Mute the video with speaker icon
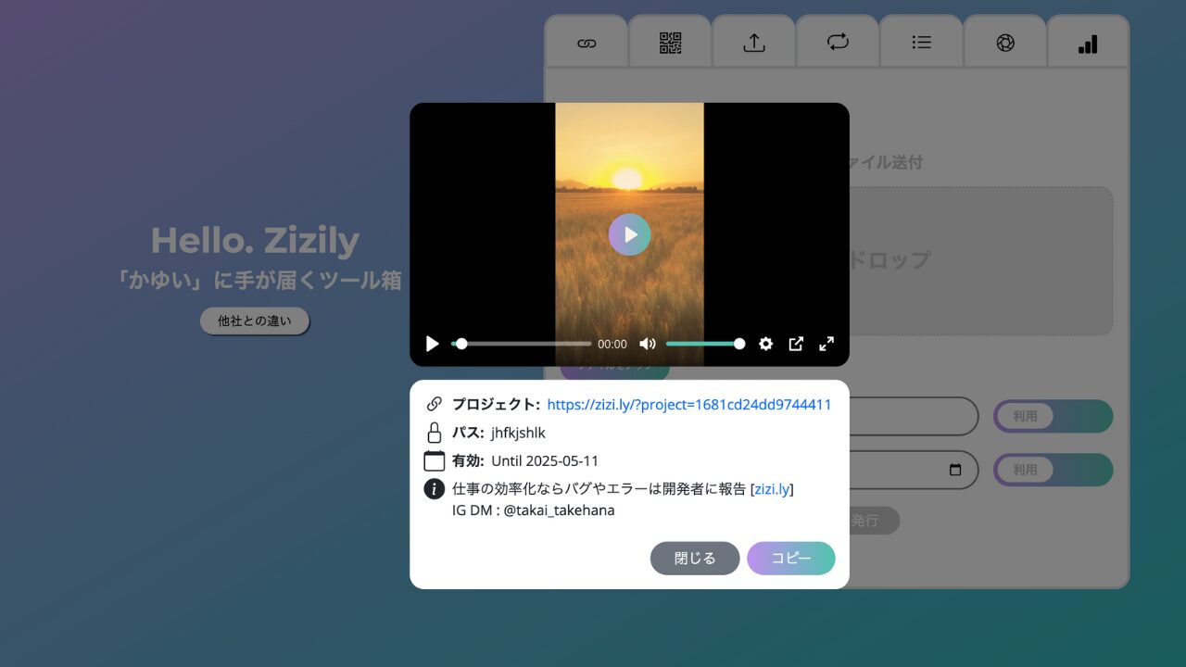Screen dimensions: 1186x667 (648, 344)
